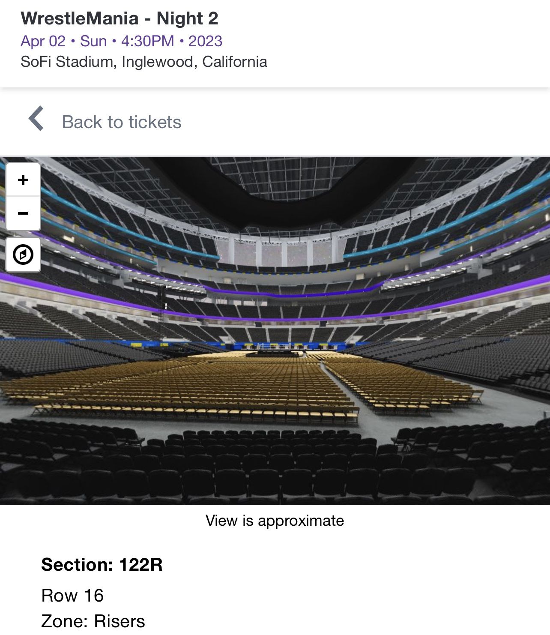Click the WrestleMania - Night 2 event title

(120, 18)
